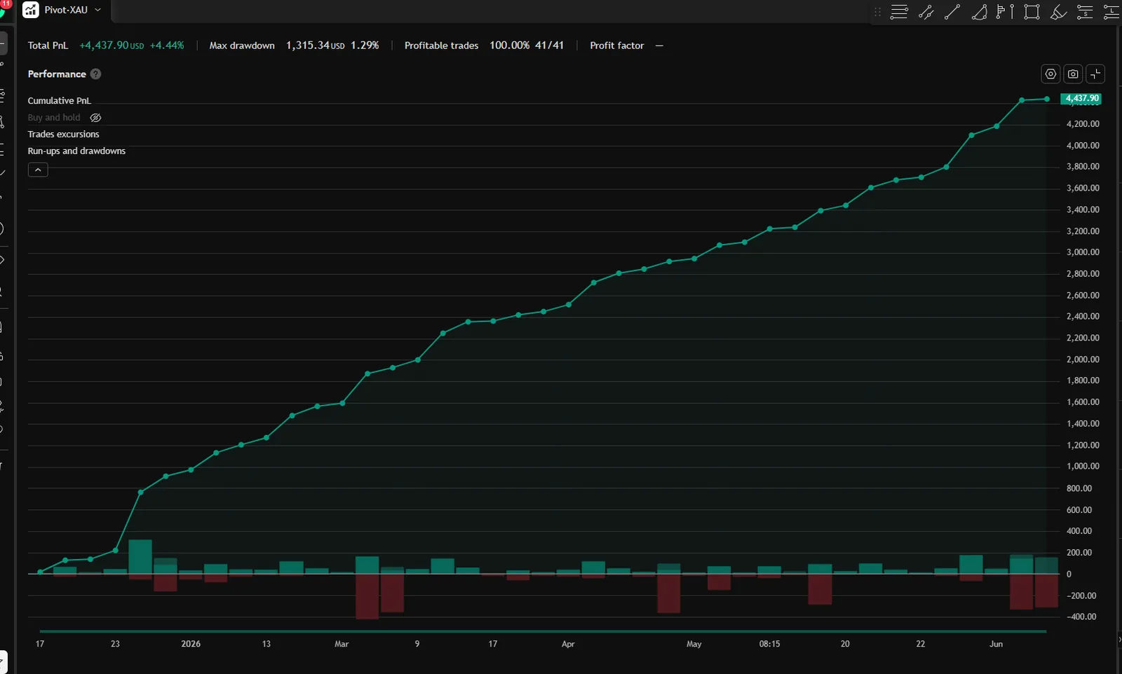This screenshot has width=1122, height=674.
Task: Click the May date axis label
Action: pyautogui.click(x=694, y=644)
